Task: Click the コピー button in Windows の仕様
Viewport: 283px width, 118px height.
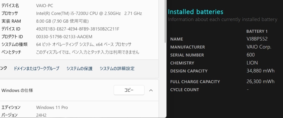Action: tap(129, 90)
